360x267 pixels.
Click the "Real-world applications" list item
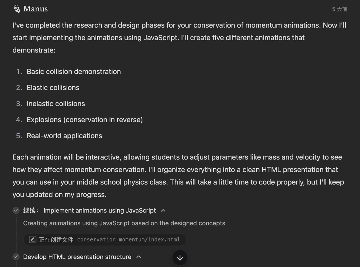(64, 136)
